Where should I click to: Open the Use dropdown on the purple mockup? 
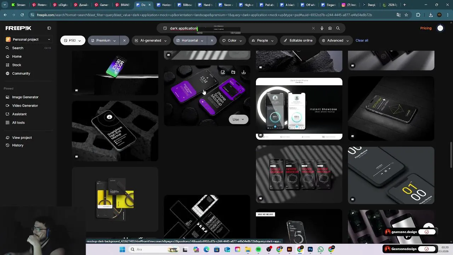coord(239,119)
